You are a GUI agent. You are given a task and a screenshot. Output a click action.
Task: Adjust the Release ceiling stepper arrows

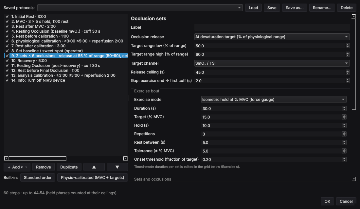(347, 72)
